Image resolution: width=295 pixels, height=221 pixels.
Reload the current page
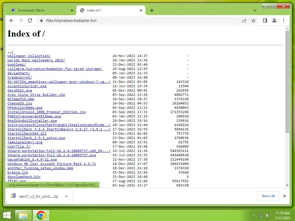coord(30,20)
